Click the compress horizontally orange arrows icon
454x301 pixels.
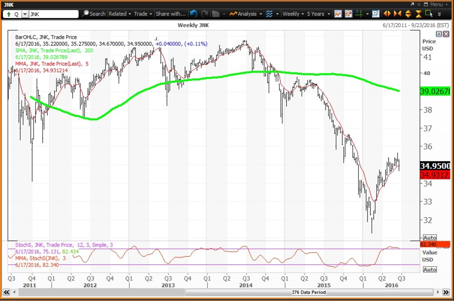(x=397, y=14)
